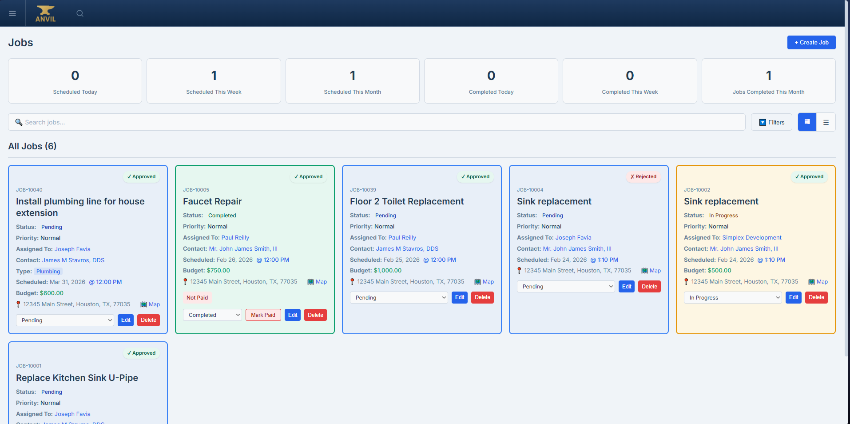Open the hamburger navigation menu
The image size is (850, 424).
pyautogui.click(x=12, y=13)
